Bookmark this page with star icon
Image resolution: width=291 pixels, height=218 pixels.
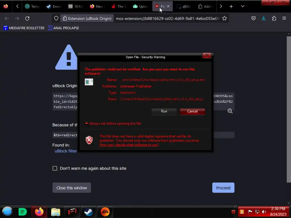click(225, 18)
